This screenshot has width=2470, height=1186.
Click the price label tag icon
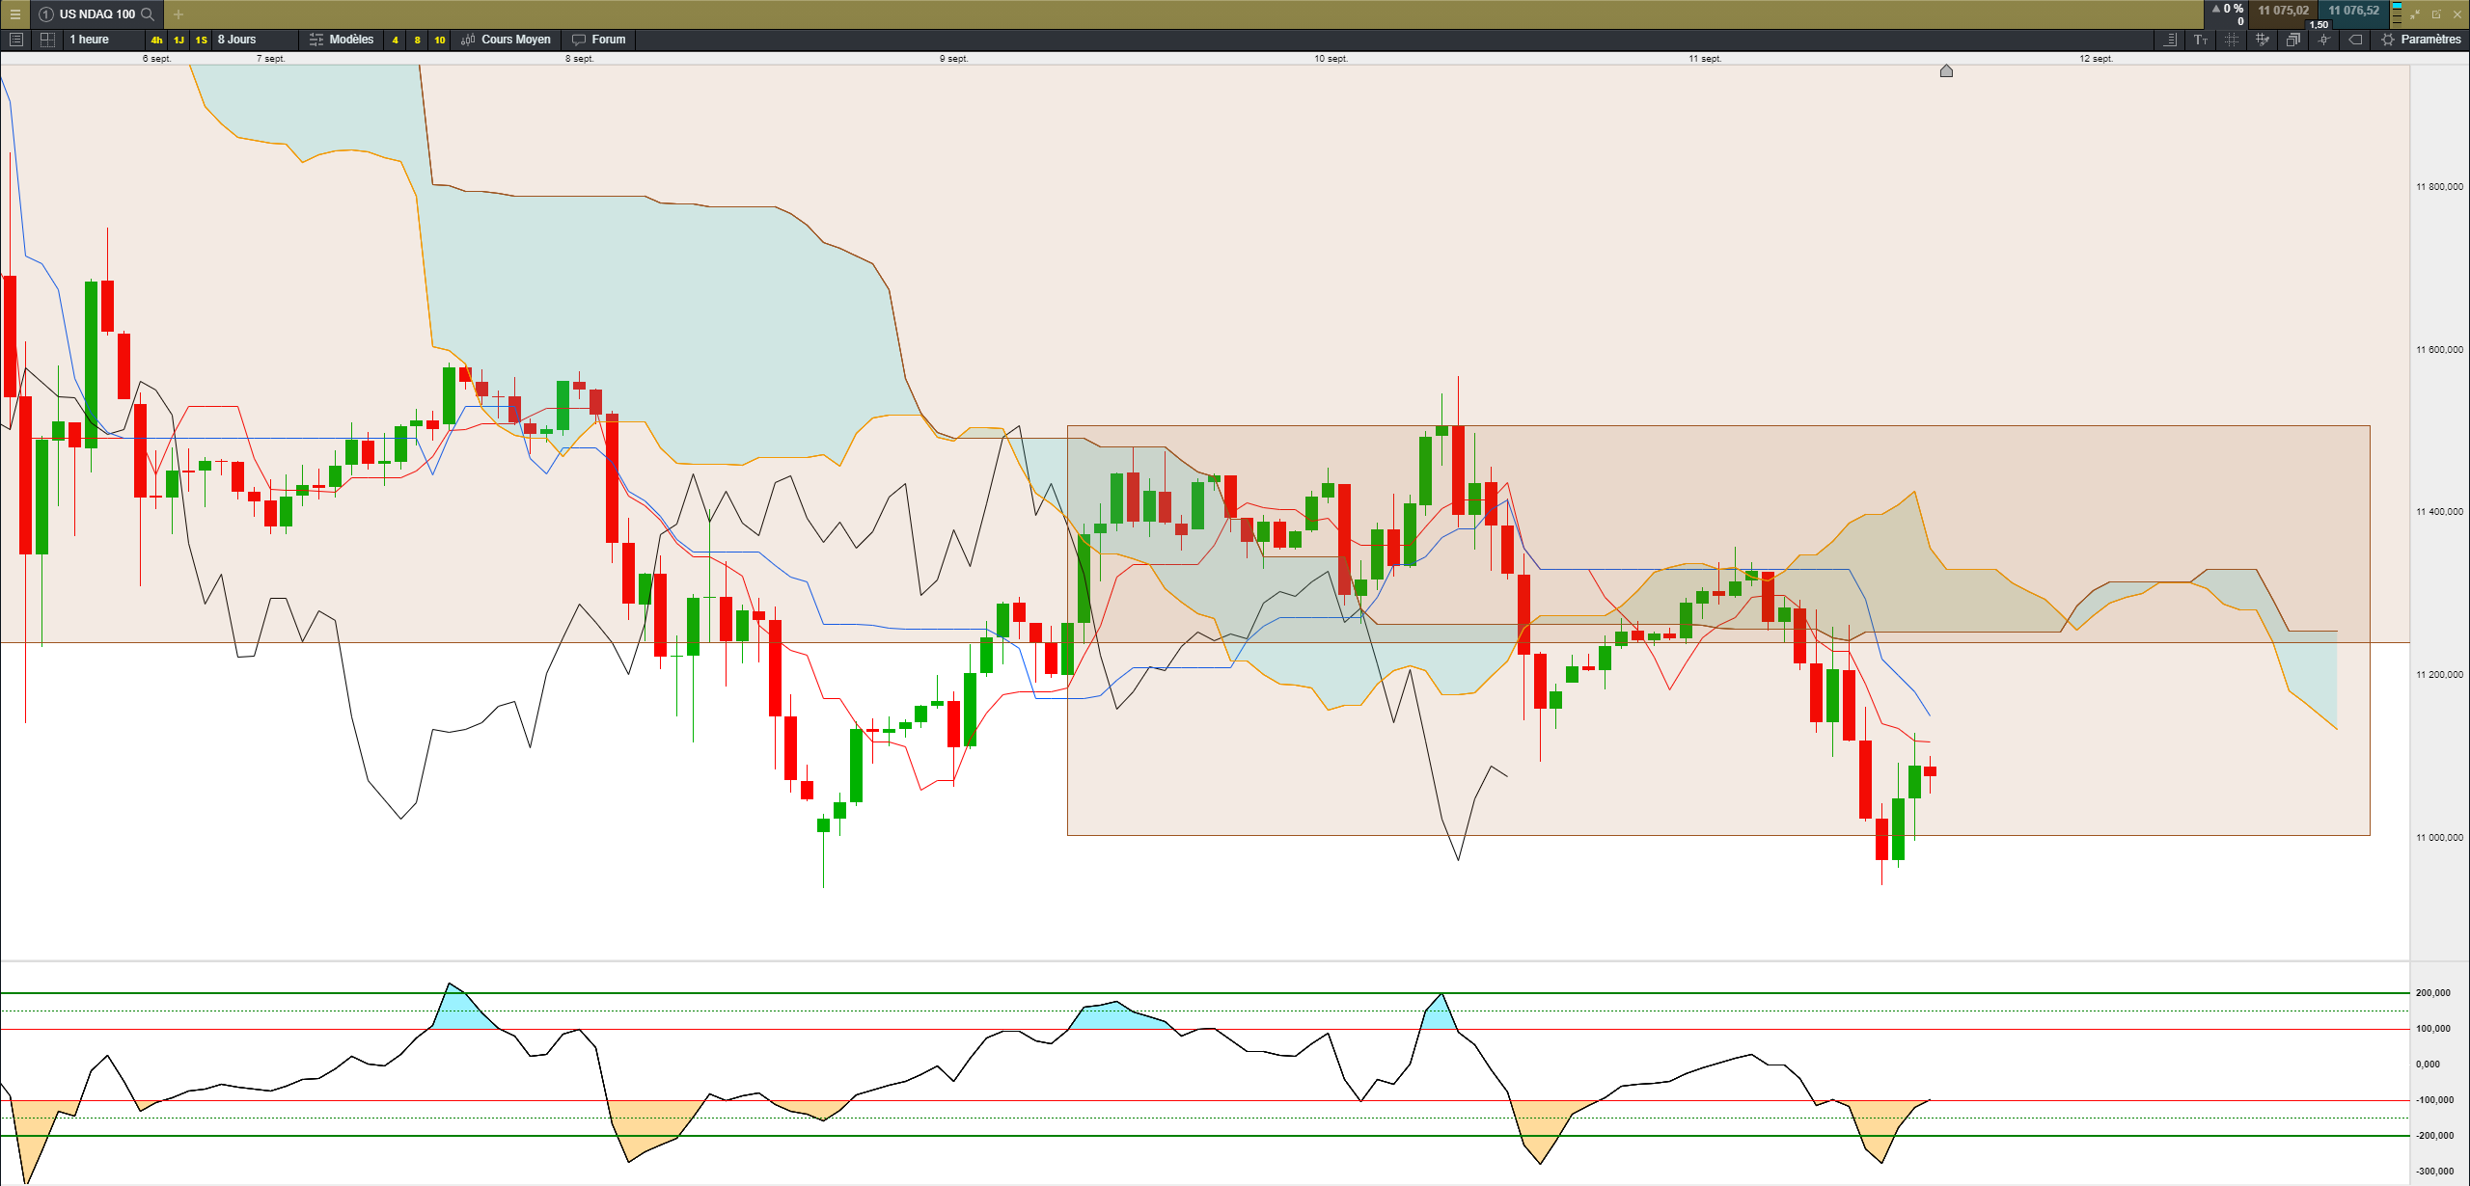click(2355, 40)
